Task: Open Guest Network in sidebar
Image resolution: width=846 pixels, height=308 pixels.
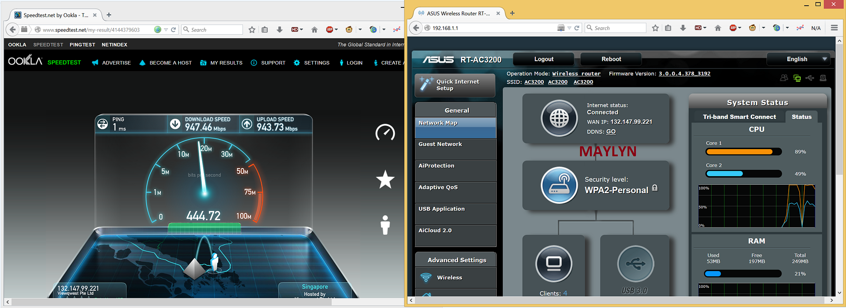Action: 440,144
